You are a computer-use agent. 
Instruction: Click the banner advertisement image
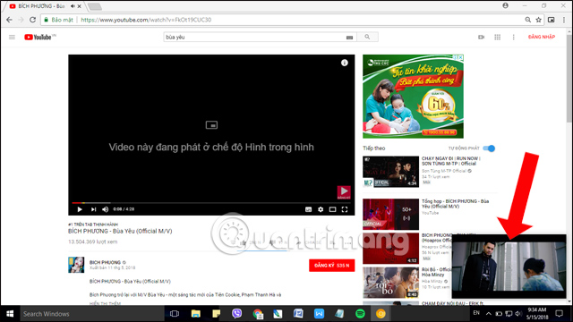point(413,97)
